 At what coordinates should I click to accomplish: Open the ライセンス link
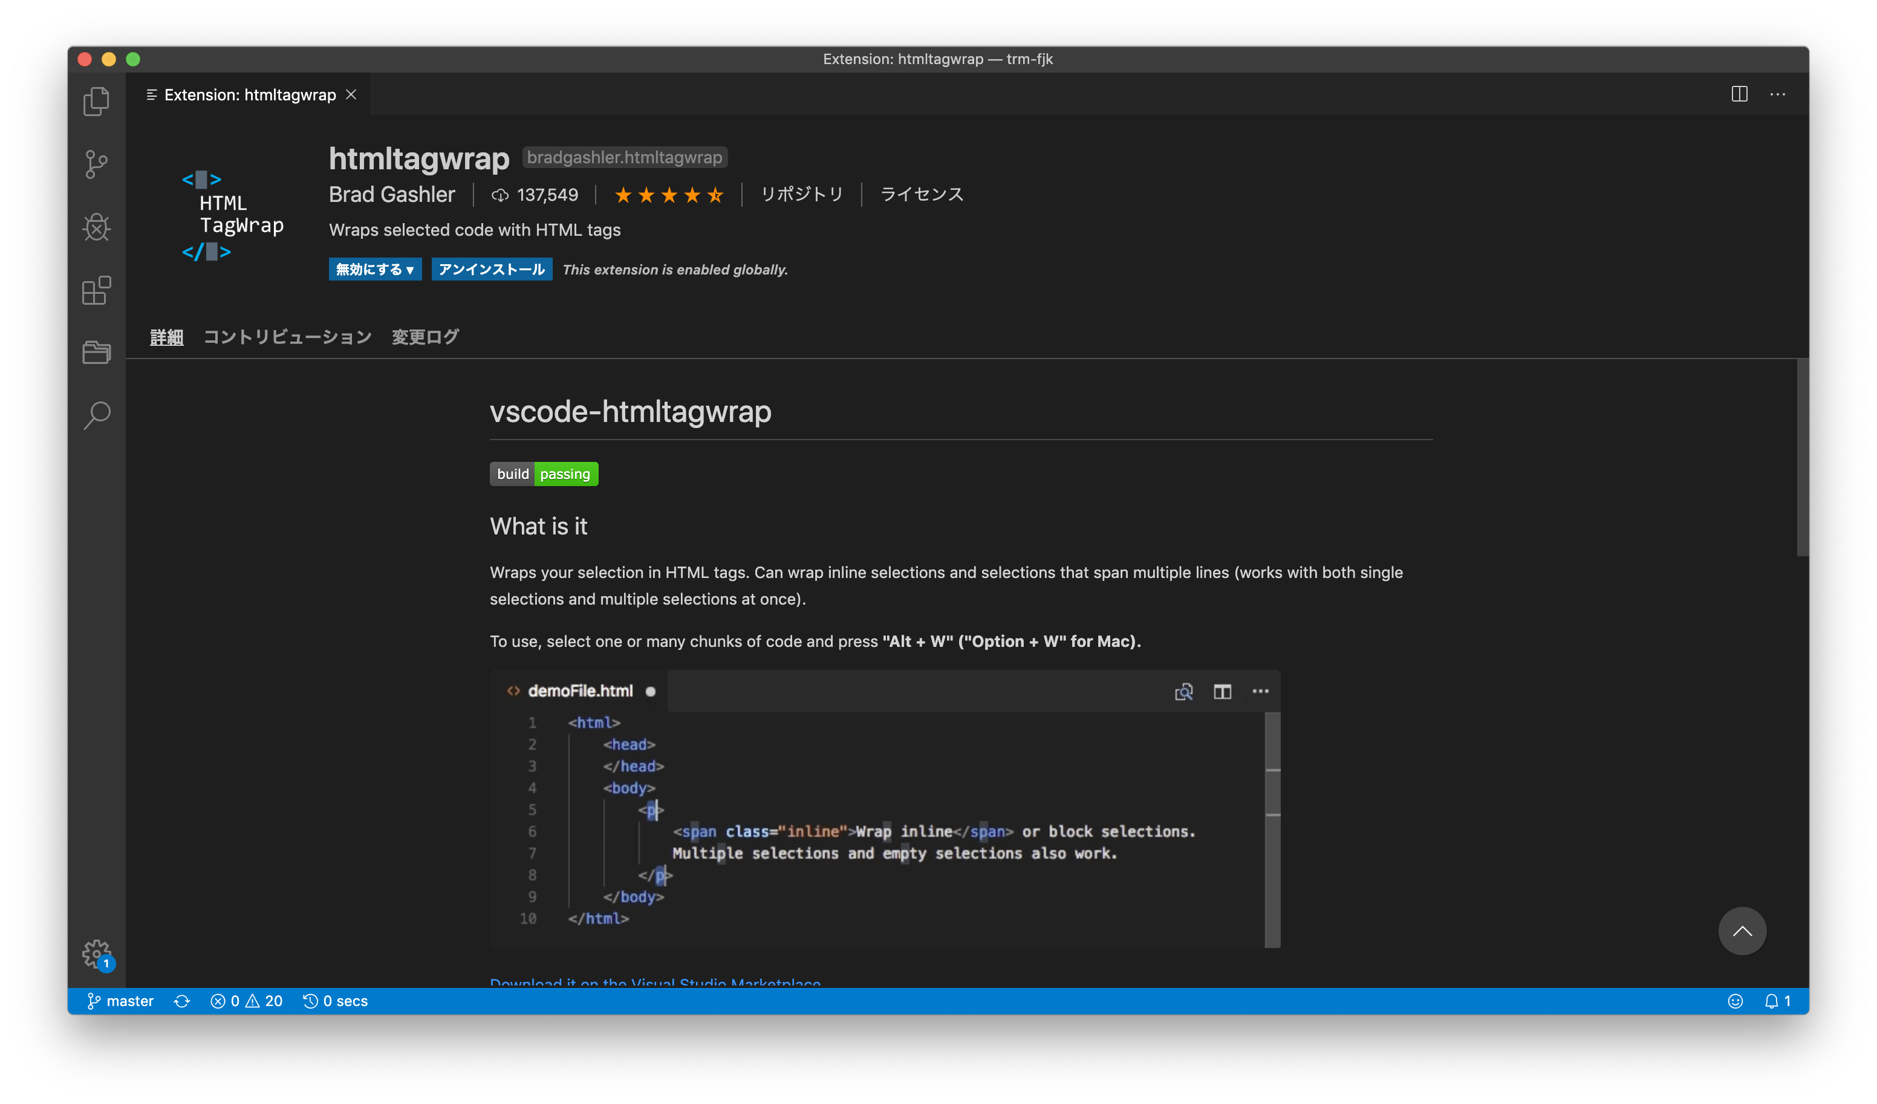[x=922, y=195]
